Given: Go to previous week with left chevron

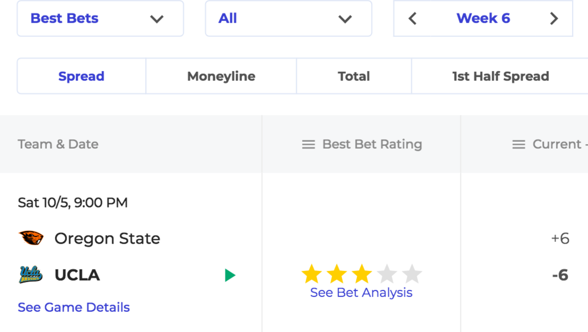Looking at the screenshot, I should [x=413, y=18].
